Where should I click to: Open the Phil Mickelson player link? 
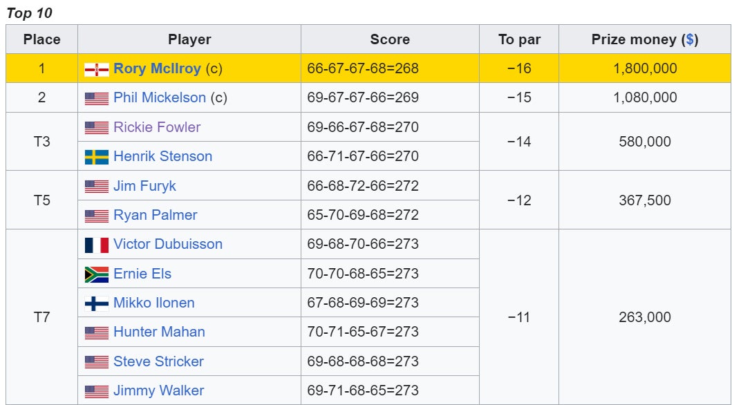(159, 97)
